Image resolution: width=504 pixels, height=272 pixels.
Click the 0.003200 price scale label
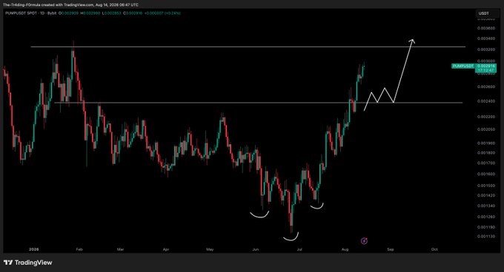(x=486, y=50)
